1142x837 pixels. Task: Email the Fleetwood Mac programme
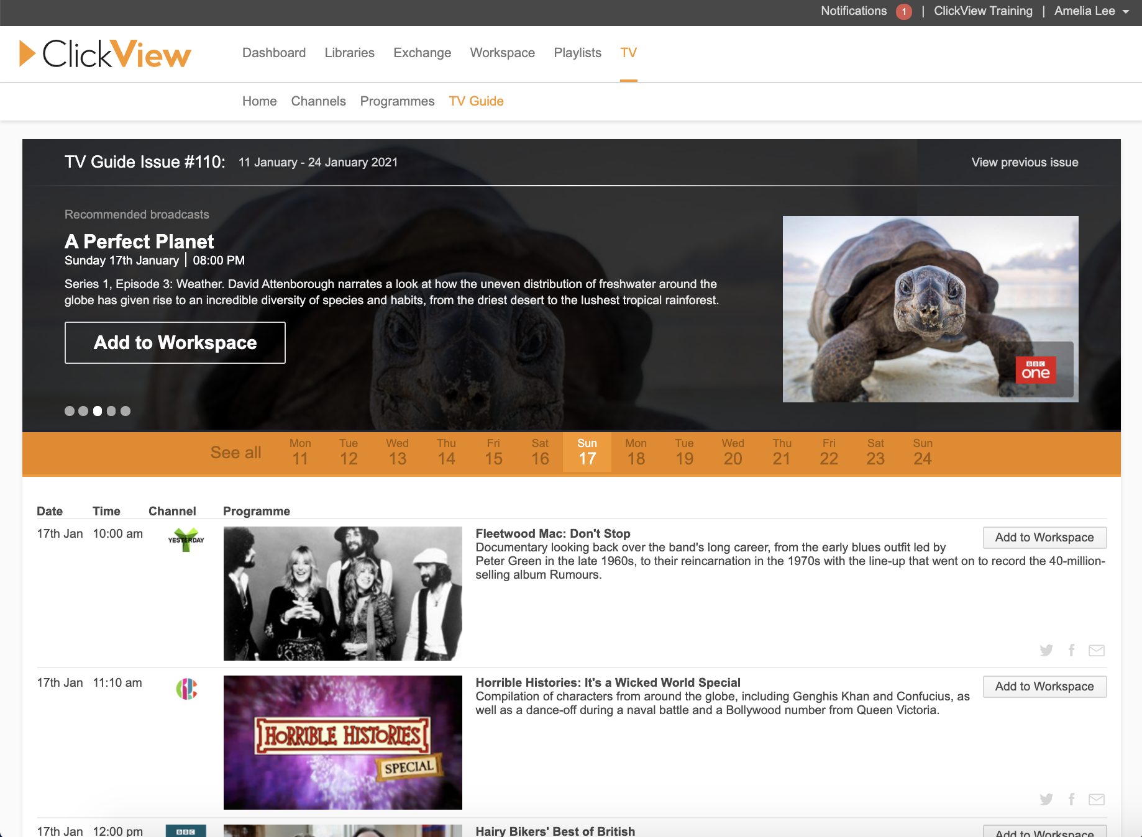click(x=1097, y=650)
